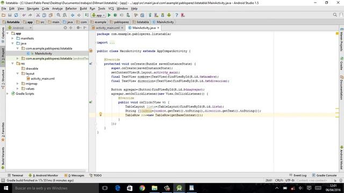The image size is (344, 193).
Task: Click the Paste icon in toolbar
Action: (x=51, y=15)
